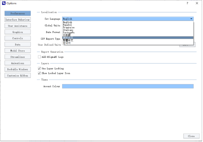Open the Interface Behaviour section
The width and height of the screenshot is (203, 142).
click(18, 20)
